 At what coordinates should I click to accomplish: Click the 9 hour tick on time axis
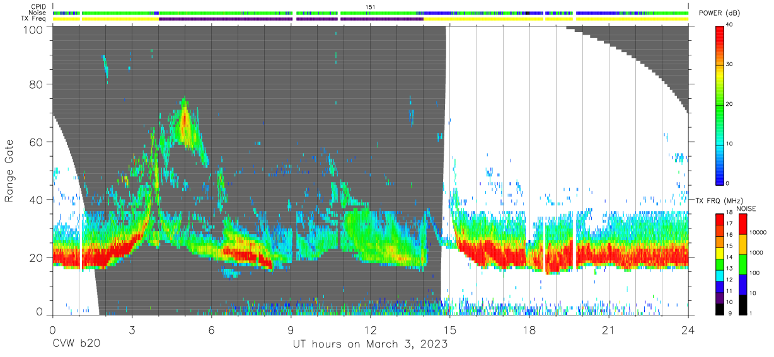click(x=291, y=331)
